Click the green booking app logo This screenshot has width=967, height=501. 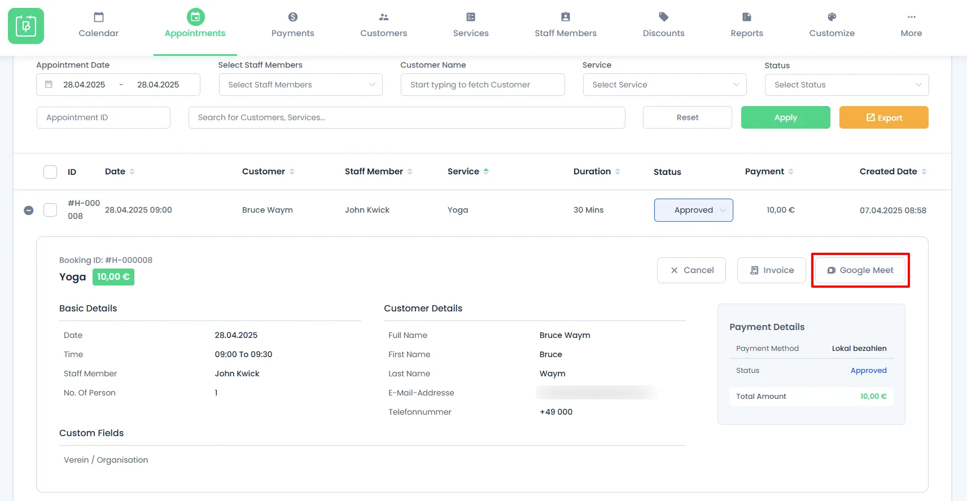pyautogui.click(x=26, y=26)
